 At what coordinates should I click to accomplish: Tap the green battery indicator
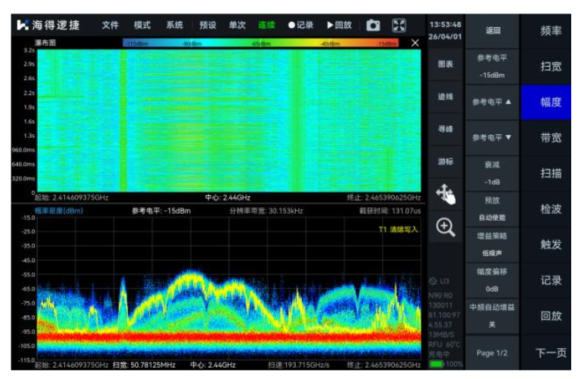[437, 364]
